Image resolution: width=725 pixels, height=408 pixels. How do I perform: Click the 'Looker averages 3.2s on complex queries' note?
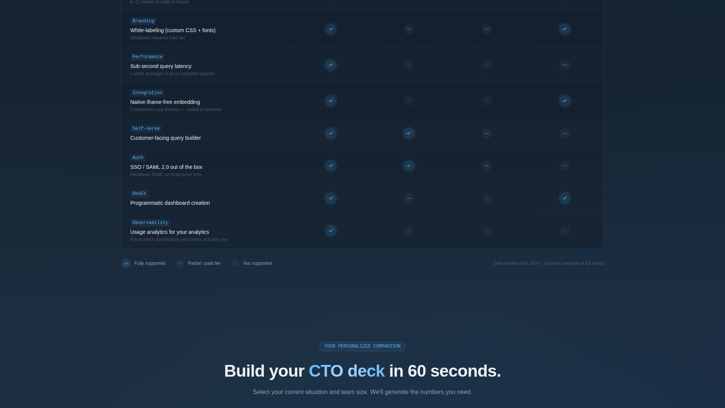point(172,74)
